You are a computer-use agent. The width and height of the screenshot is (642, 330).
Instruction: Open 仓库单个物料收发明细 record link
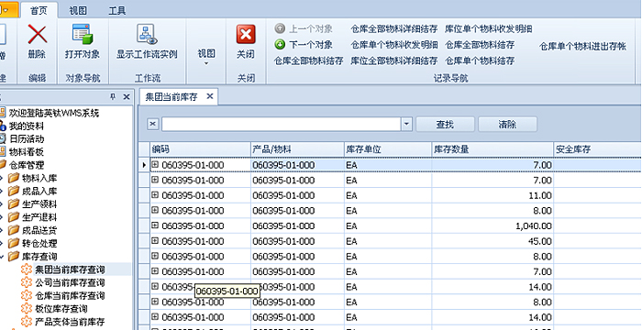coord(393,44)
